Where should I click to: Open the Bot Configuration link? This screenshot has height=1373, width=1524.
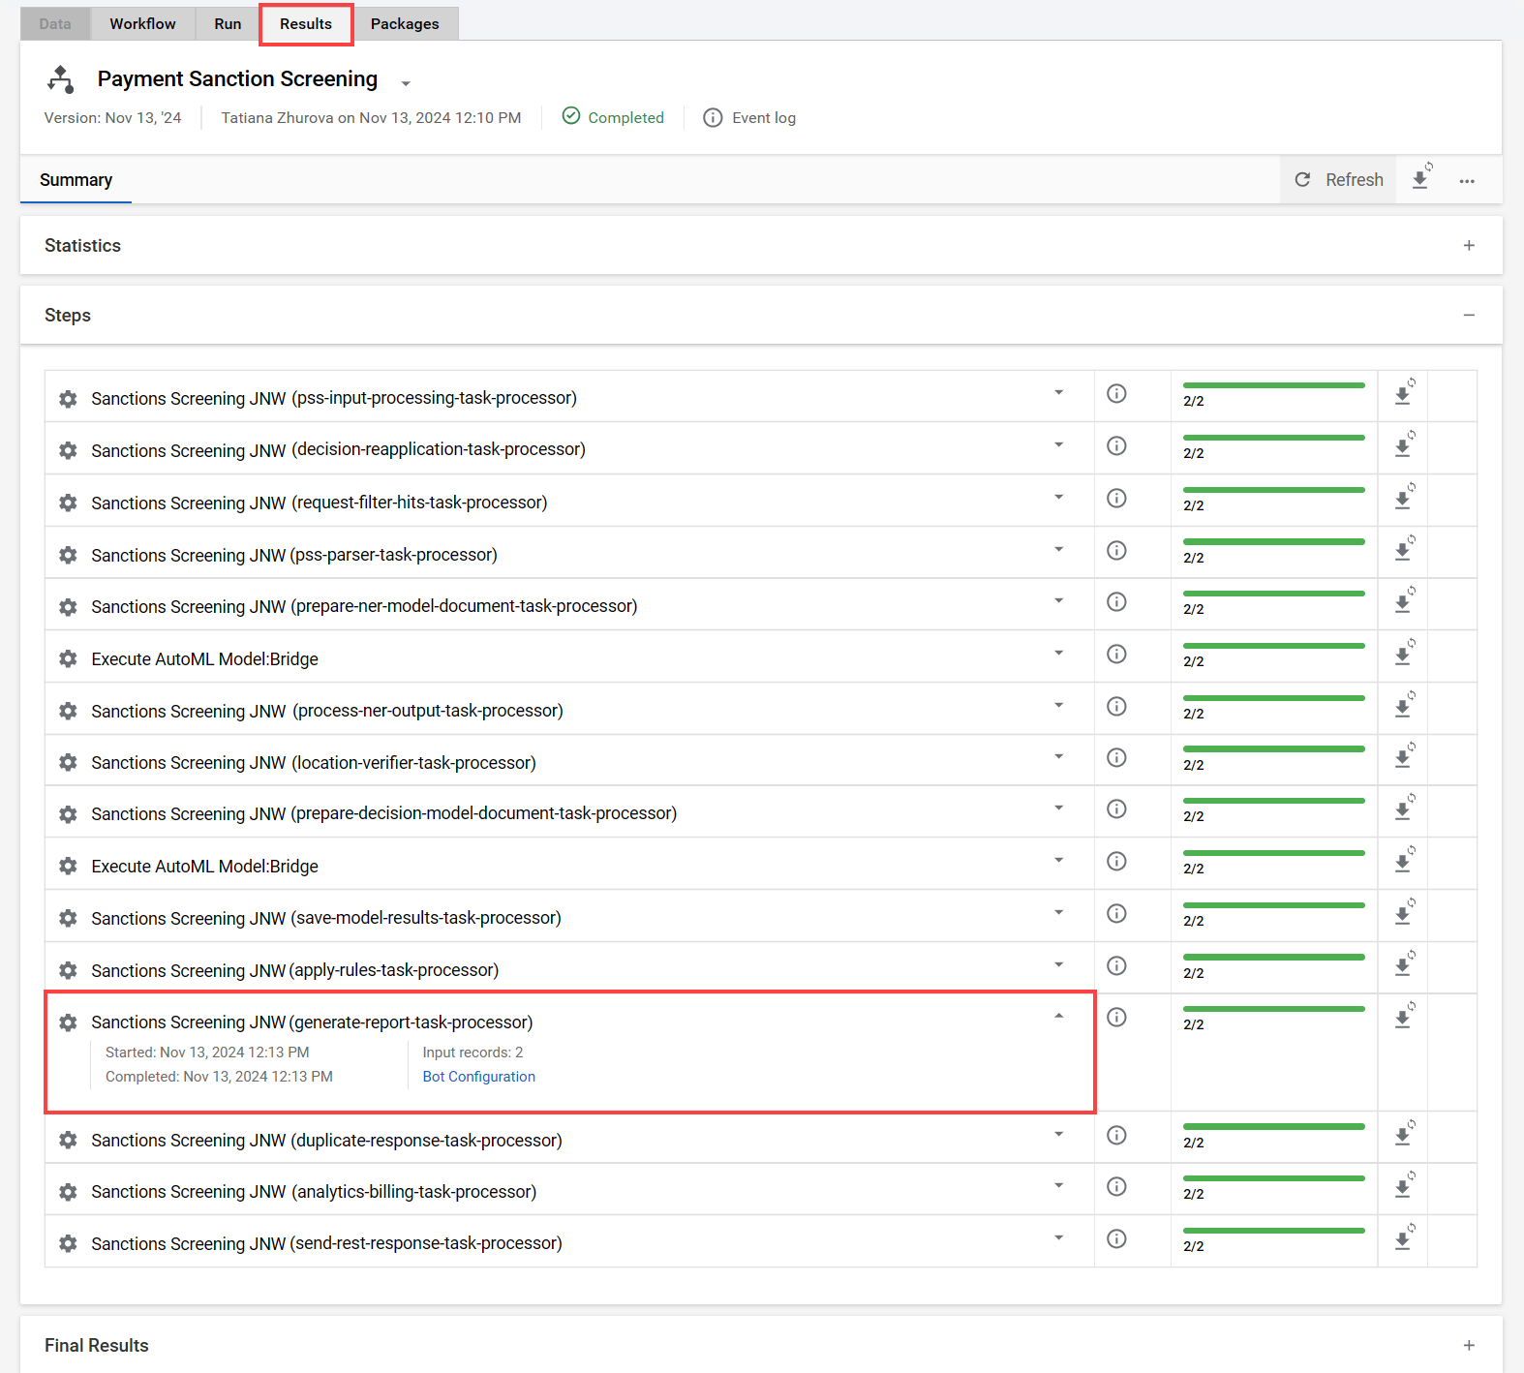click(x=478, y=1077)
